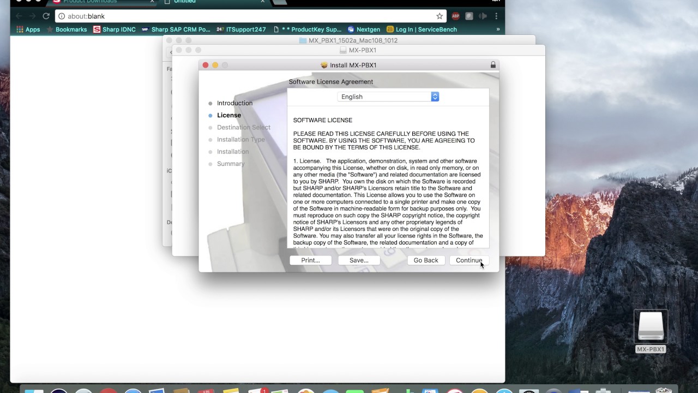Image resolution: width=698 pixels, height=393 pixels.
Task: Click the about:blank address bar
Action: tap(251, 16)
